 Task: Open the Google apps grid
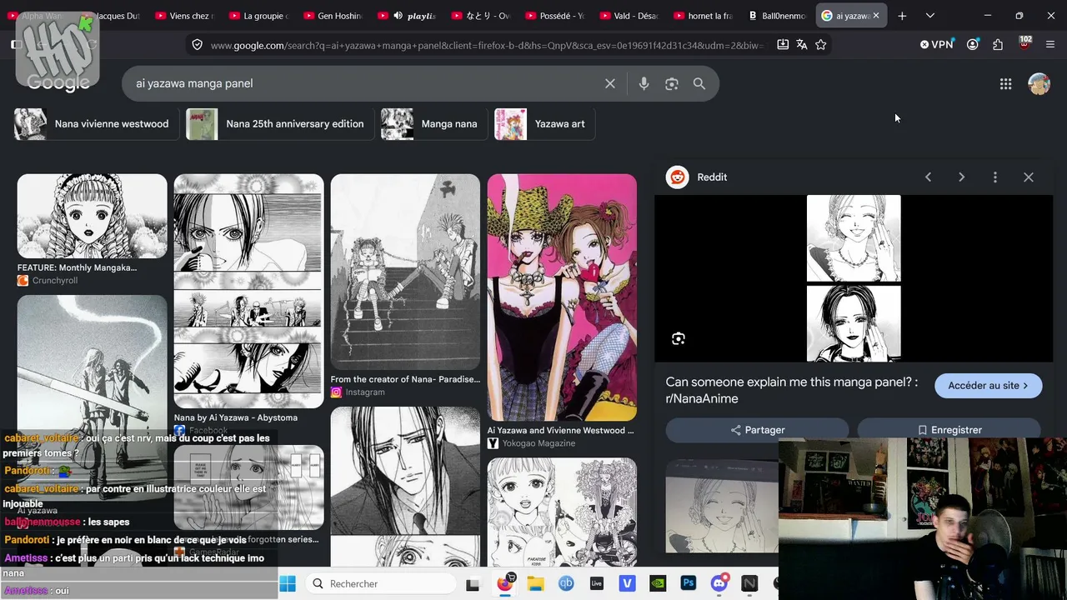(1006, 83)
